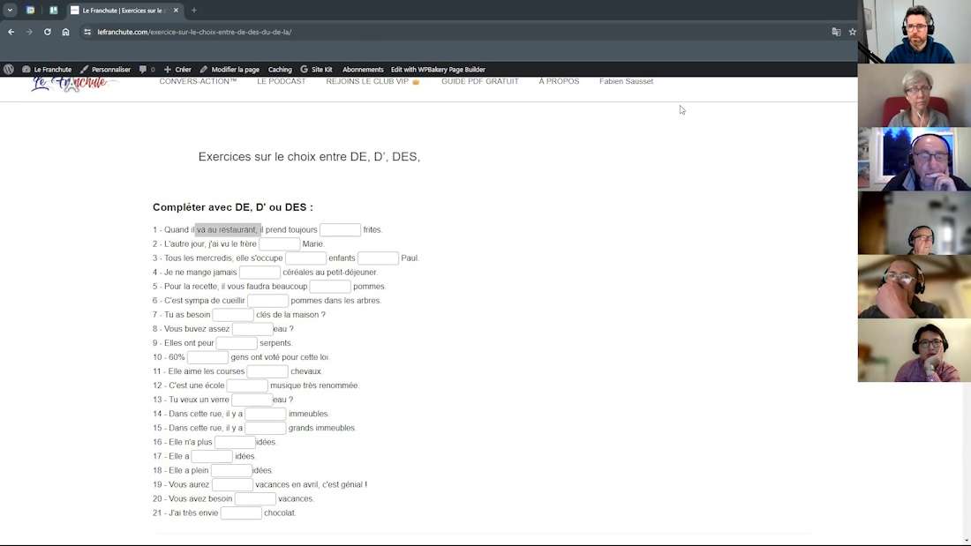Viewport: 971px width, 546px height.
Task: Open the site information icon beside the URL
Action: point(87,32)
